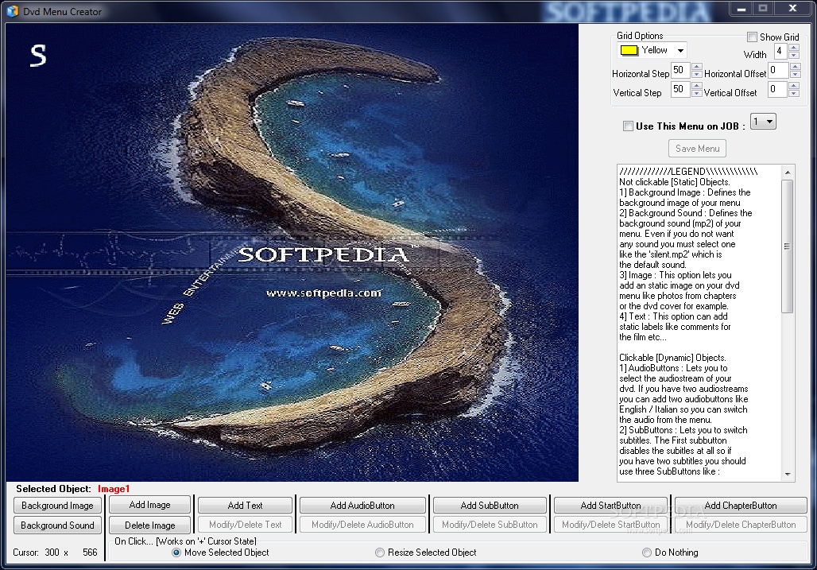Click the yellow color swatch
Image resolution: width=817 pixels, height=570 pixels.
(x=629, y=51)
